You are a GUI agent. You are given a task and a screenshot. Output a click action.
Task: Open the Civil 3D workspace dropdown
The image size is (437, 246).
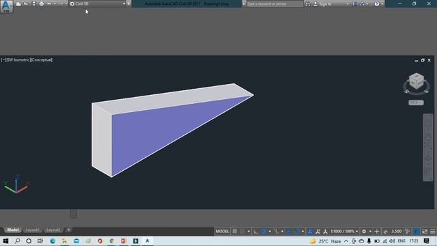(x=97, y=4)
